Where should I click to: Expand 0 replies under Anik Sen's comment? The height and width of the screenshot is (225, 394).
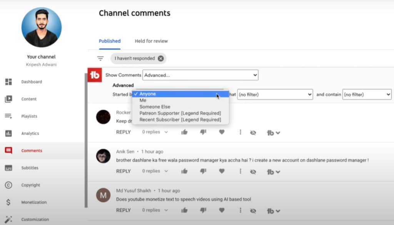[x=155, y=171]
